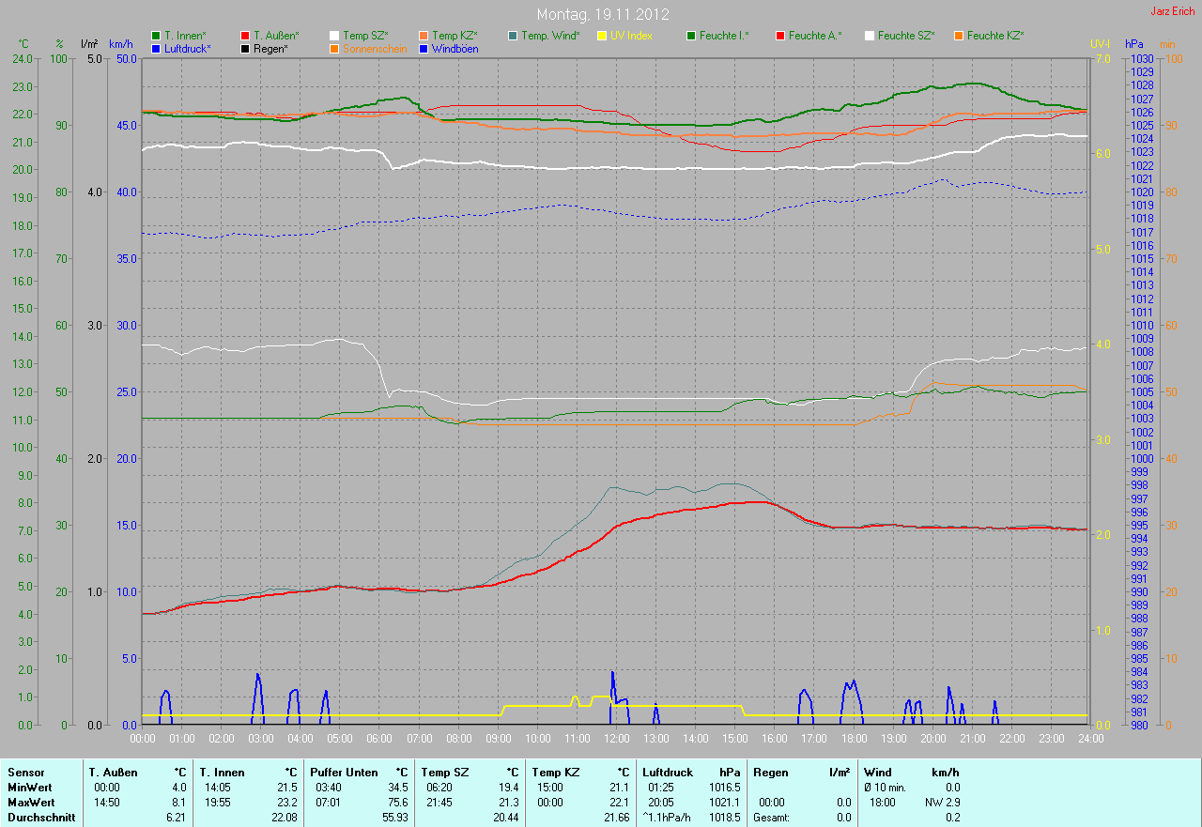Select the 'Luftdruck*' legend label
The image size is (1202, 827).
point(188,48)
